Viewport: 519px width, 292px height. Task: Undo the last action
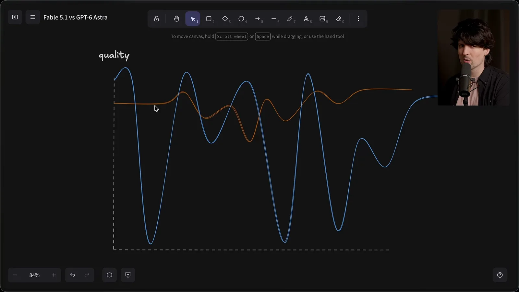click(x=72, y=275)
